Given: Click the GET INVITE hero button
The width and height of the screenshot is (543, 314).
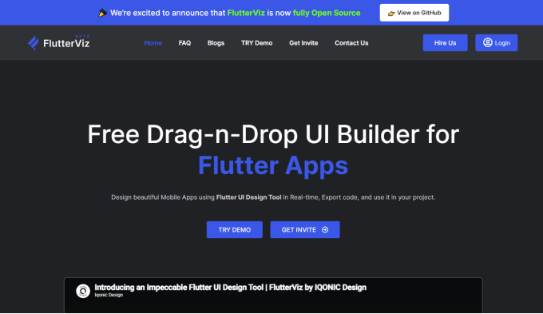Looking at the screenshot, I should [305, 229].
